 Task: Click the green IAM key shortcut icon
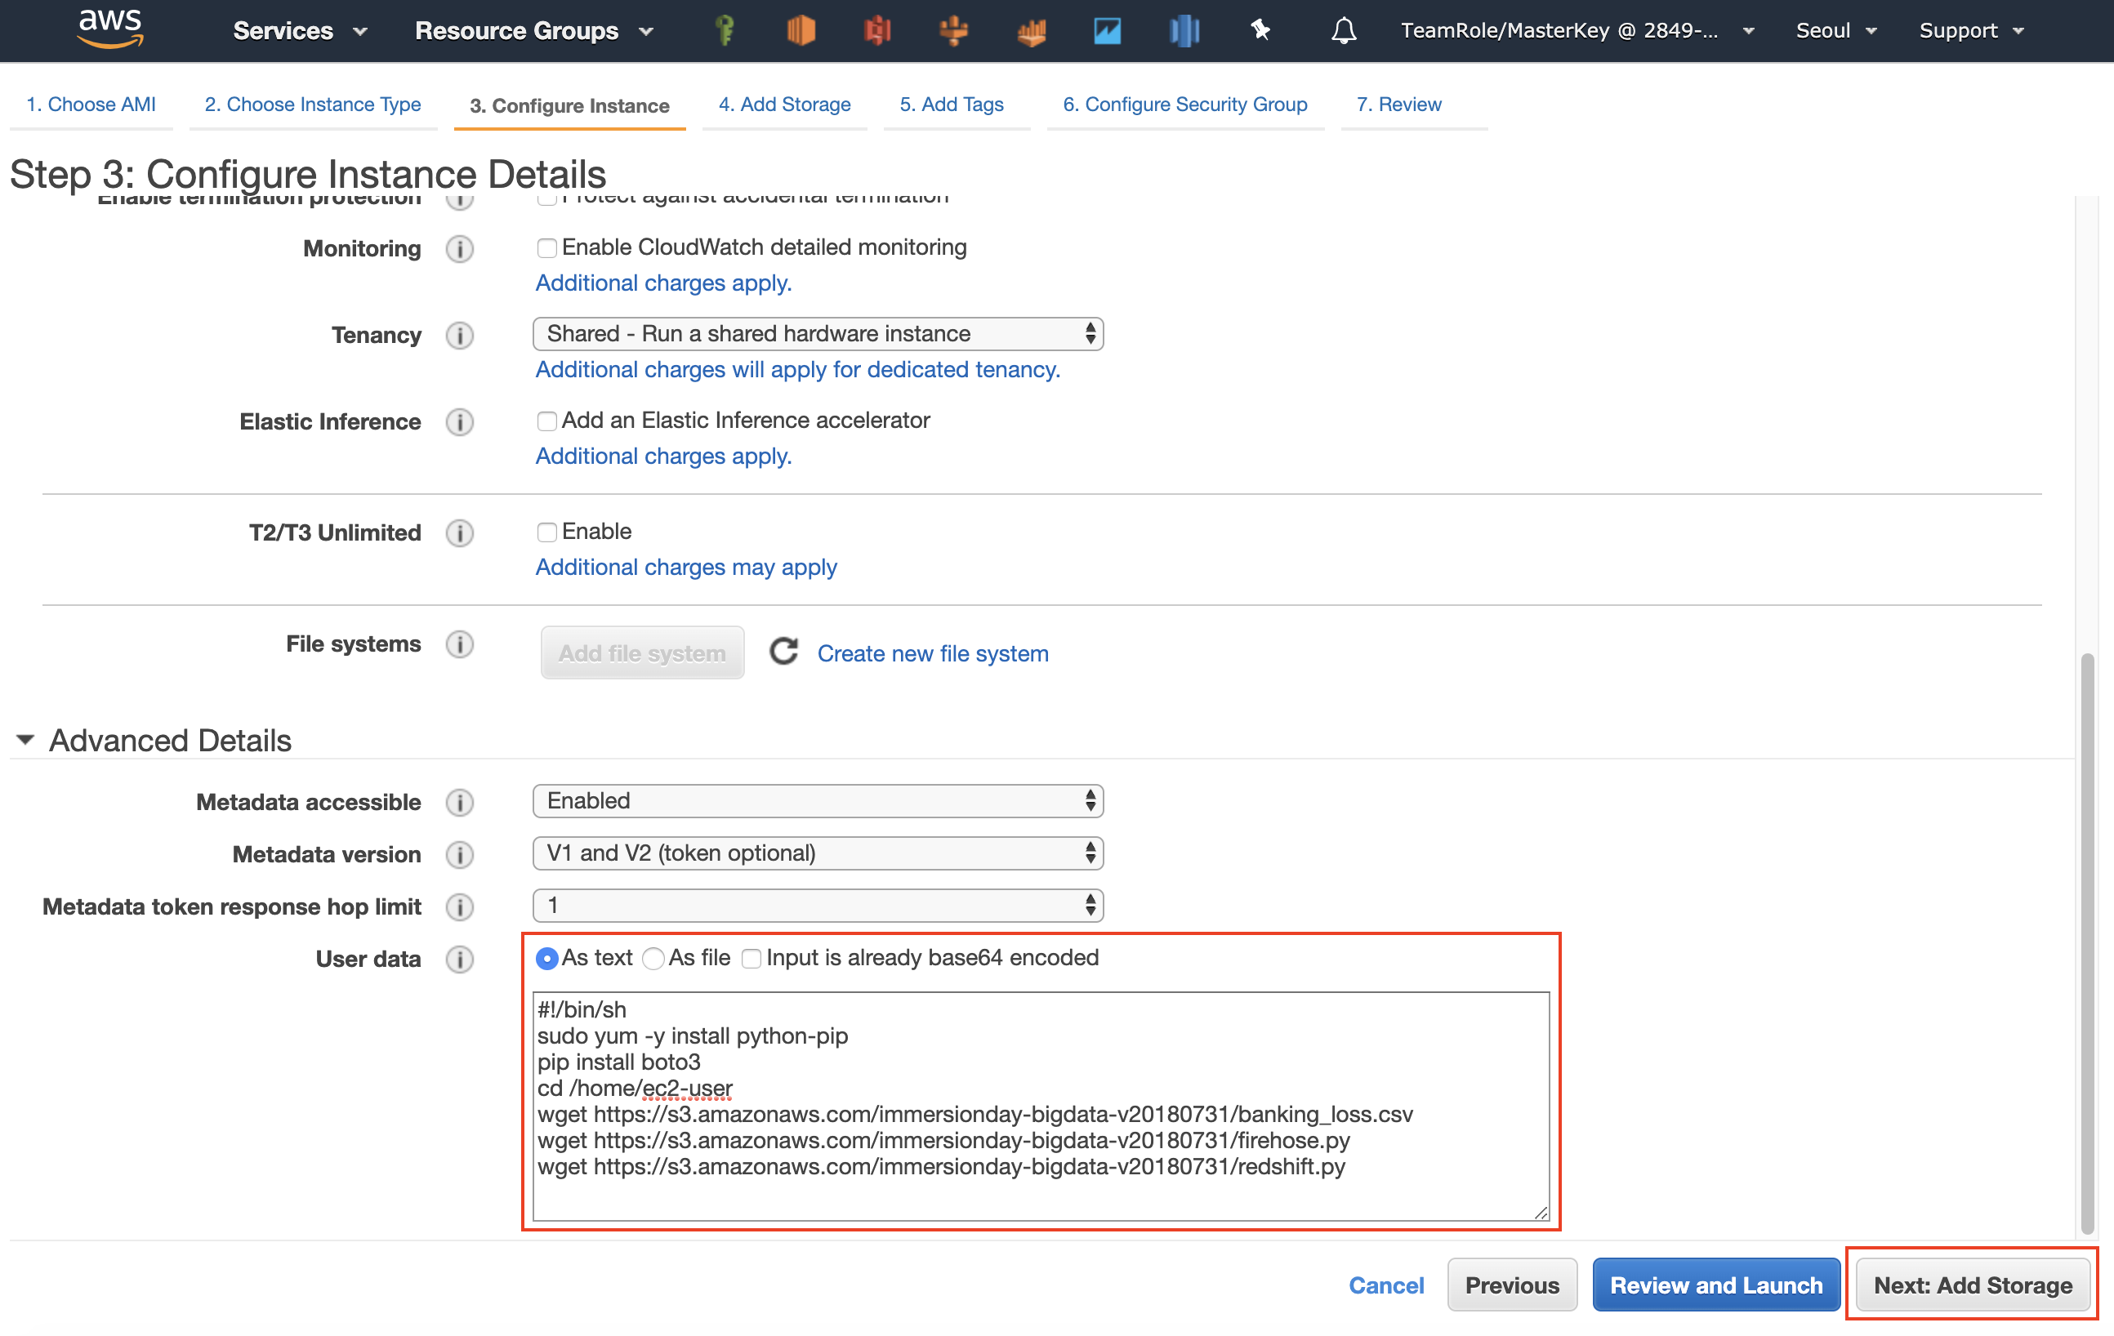pyautogui.click(x=725, y=31)
